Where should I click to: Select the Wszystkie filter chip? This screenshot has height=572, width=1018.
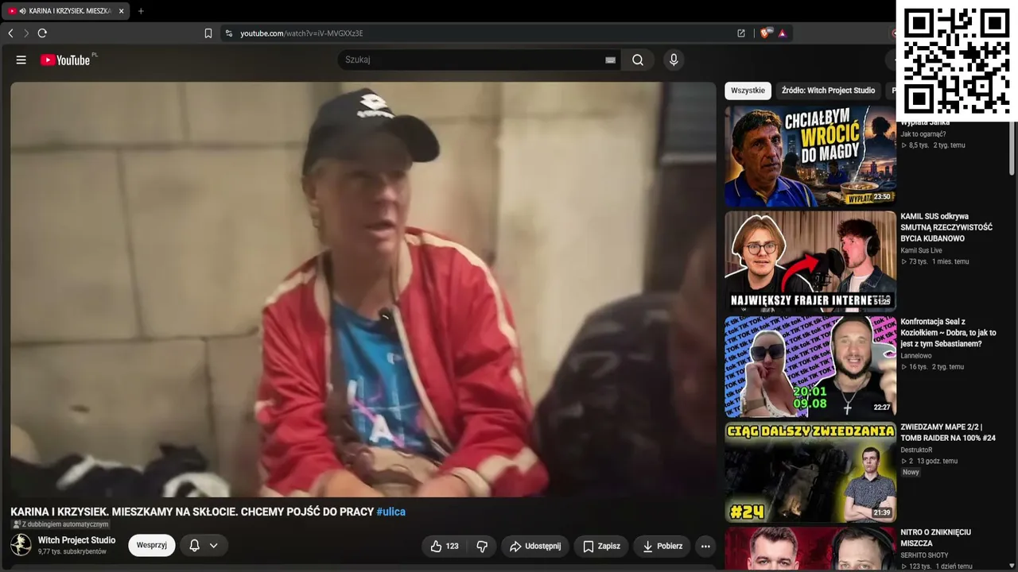click(748, 91)
